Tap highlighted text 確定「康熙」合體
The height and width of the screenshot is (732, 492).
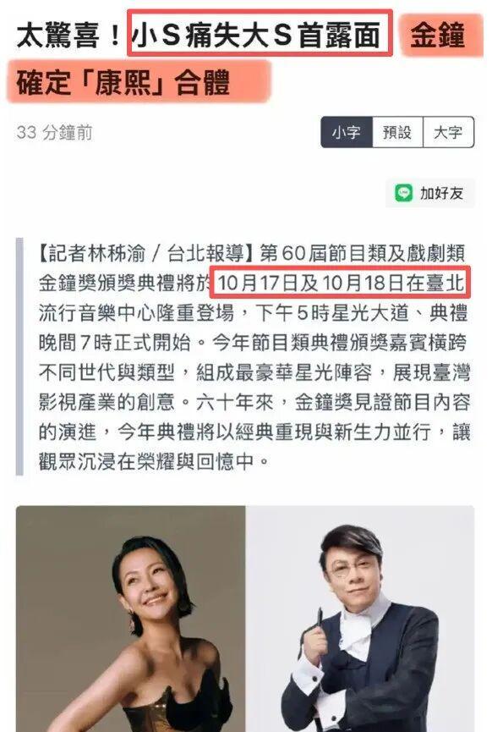coord(124,83)
